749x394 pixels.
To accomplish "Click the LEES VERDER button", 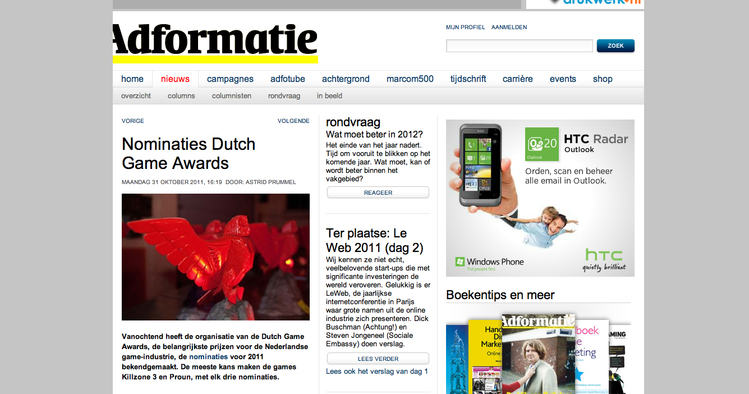I will click(378, 359).
